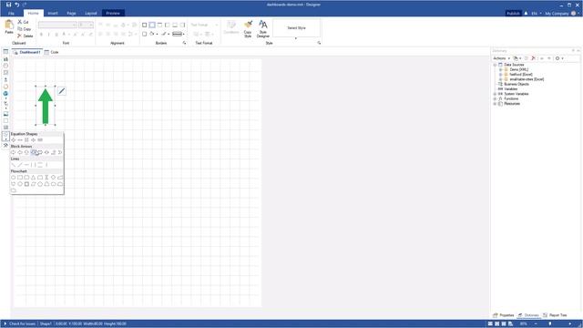Open the Dictionary settings gear dropdown

click(559, 58)
